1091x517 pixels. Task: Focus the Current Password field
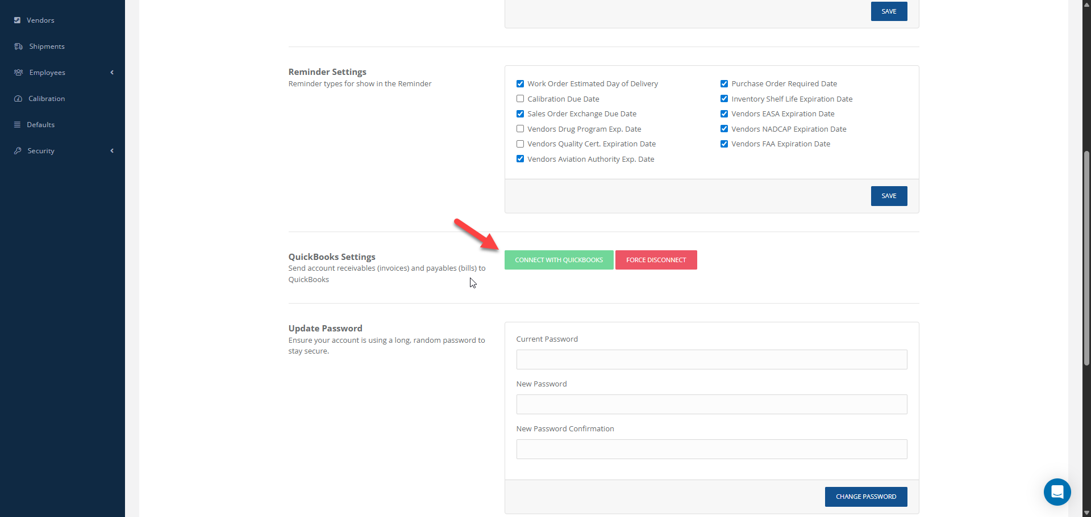coord(711,360)
